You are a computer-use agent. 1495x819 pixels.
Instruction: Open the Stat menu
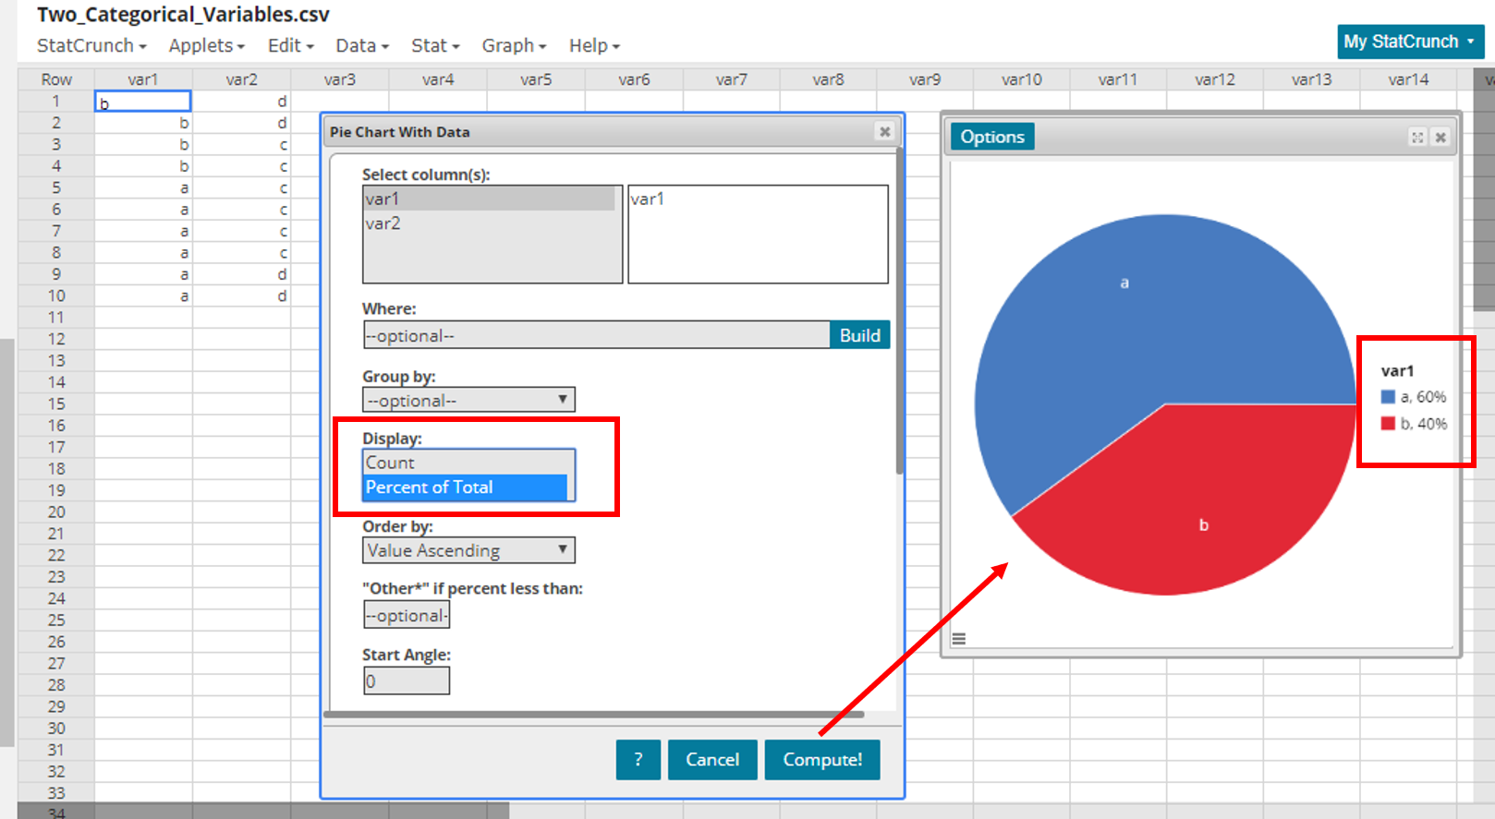click(x=434, y=45)
